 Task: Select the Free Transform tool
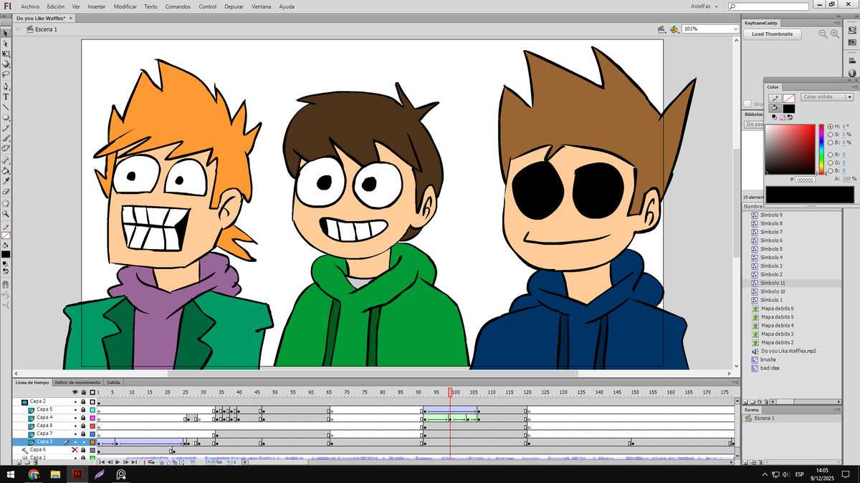pyautogui.click(x=6, y=53)
